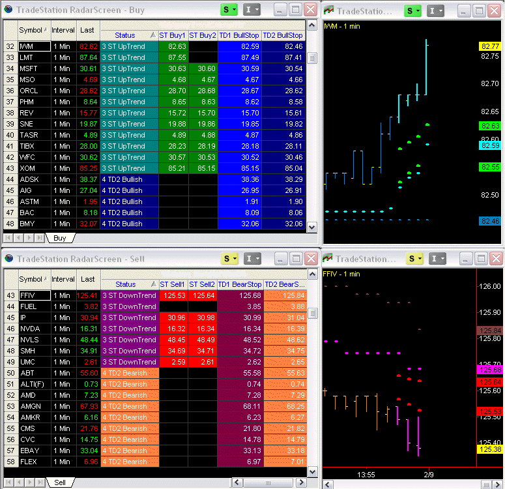Click left scroll arrow in FFIV chart
Screen dimensions: 505x489
(x=328, y=484)
